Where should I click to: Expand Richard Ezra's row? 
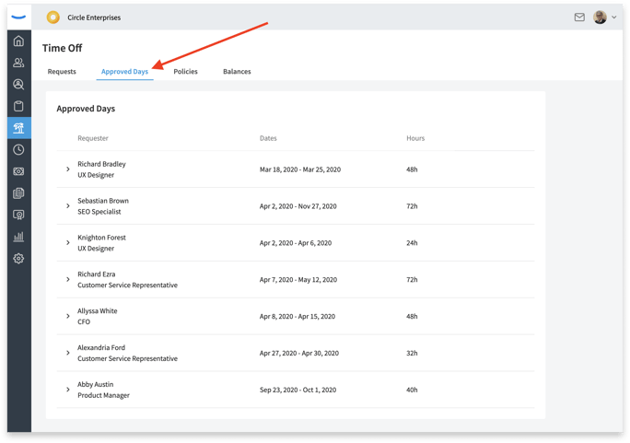tap(68, 279)
